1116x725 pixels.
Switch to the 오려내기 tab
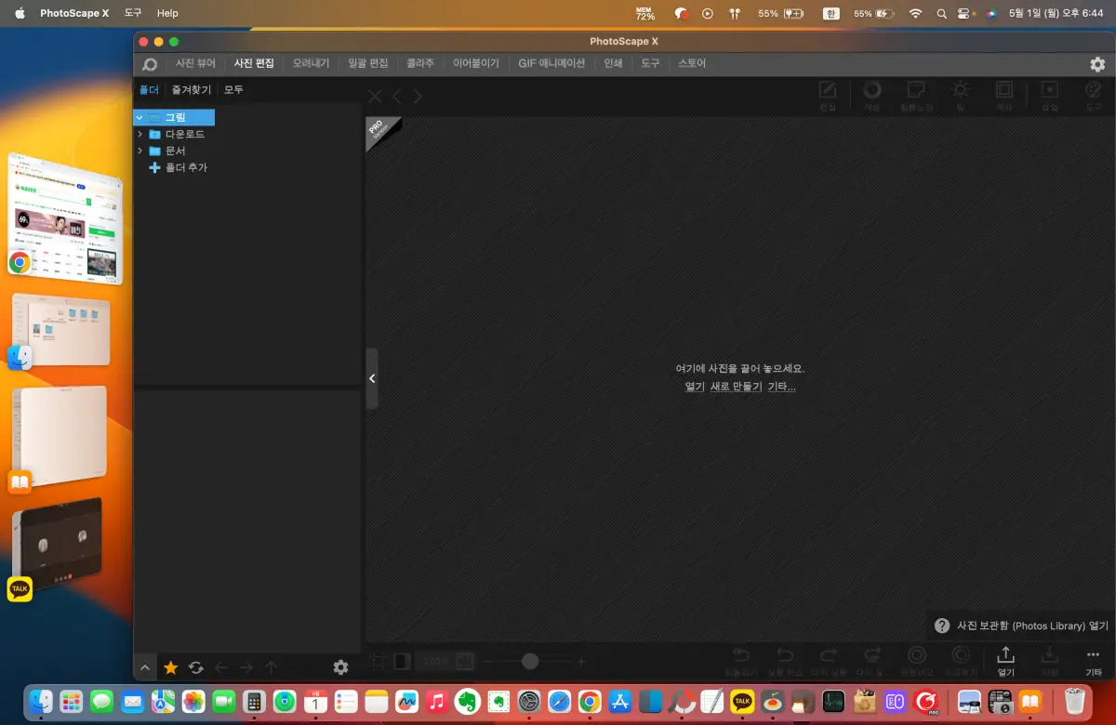(x=311, y=63)
